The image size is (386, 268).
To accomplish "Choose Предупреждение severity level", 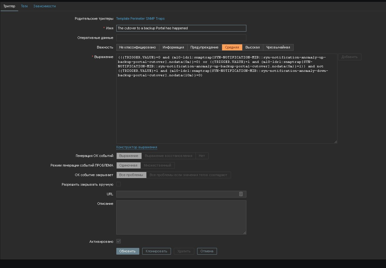I will click(x=205, y=47).
